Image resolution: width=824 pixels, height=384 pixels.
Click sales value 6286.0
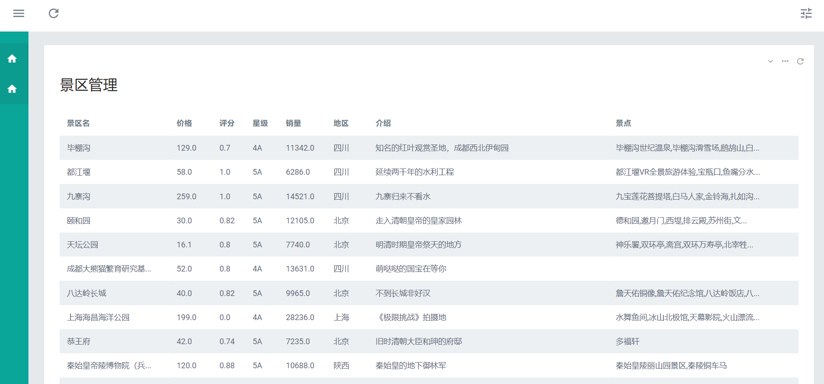[x=298, y=172]
